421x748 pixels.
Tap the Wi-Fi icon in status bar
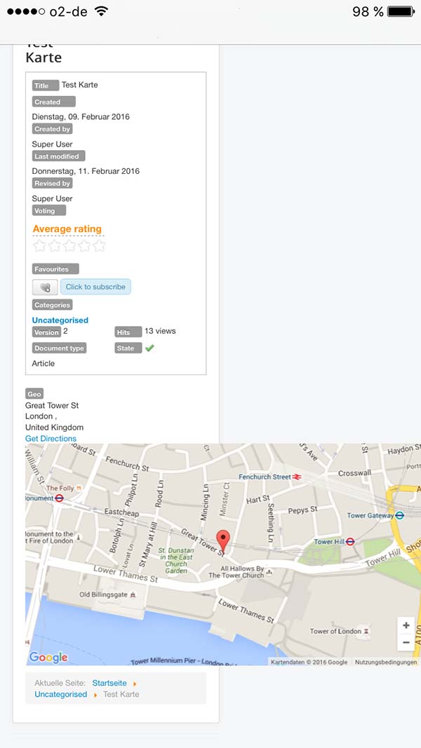(x=101, y=11)
